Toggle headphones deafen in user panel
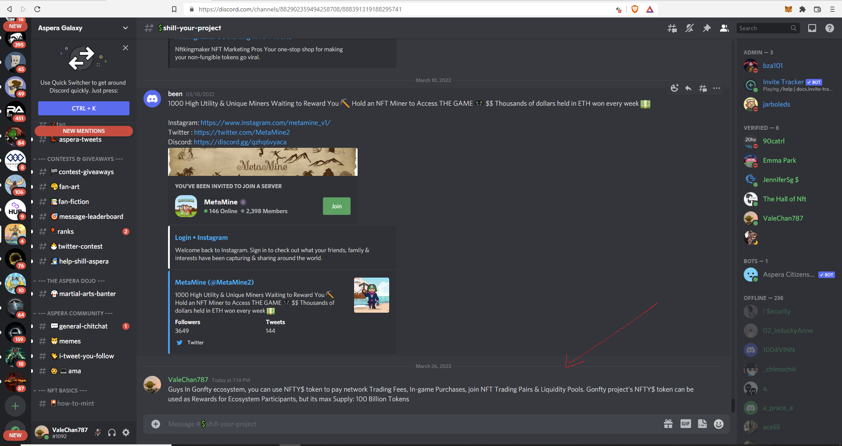 pyautogui.click(x=112, y=432)
